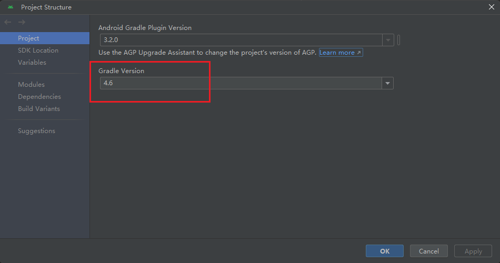Select the Project section in the sidebar
The width and height of the screenshot is (500, 263).
point(45,38)
